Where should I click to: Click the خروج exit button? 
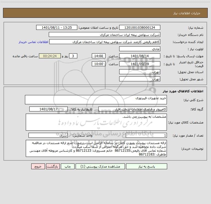tap(38, 166)
